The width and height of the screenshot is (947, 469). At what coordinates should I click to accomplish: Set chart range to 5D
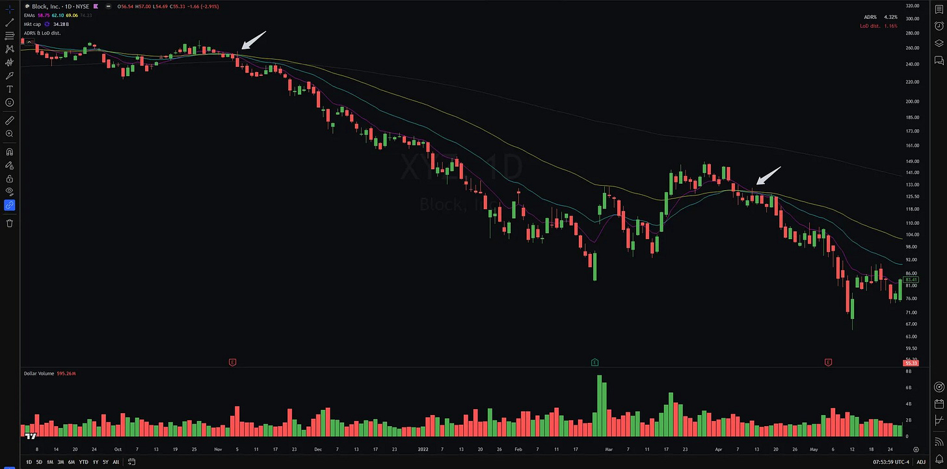(39, 462)
